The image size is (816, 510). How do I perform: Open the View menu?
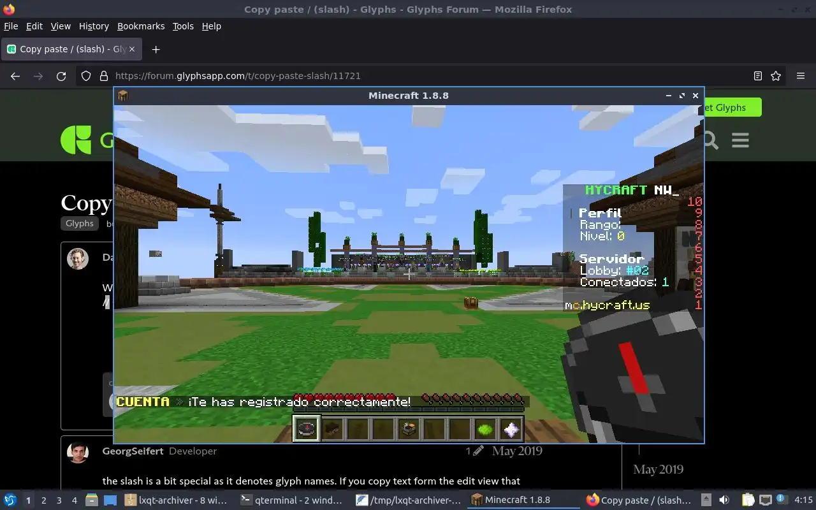[61, 26]
